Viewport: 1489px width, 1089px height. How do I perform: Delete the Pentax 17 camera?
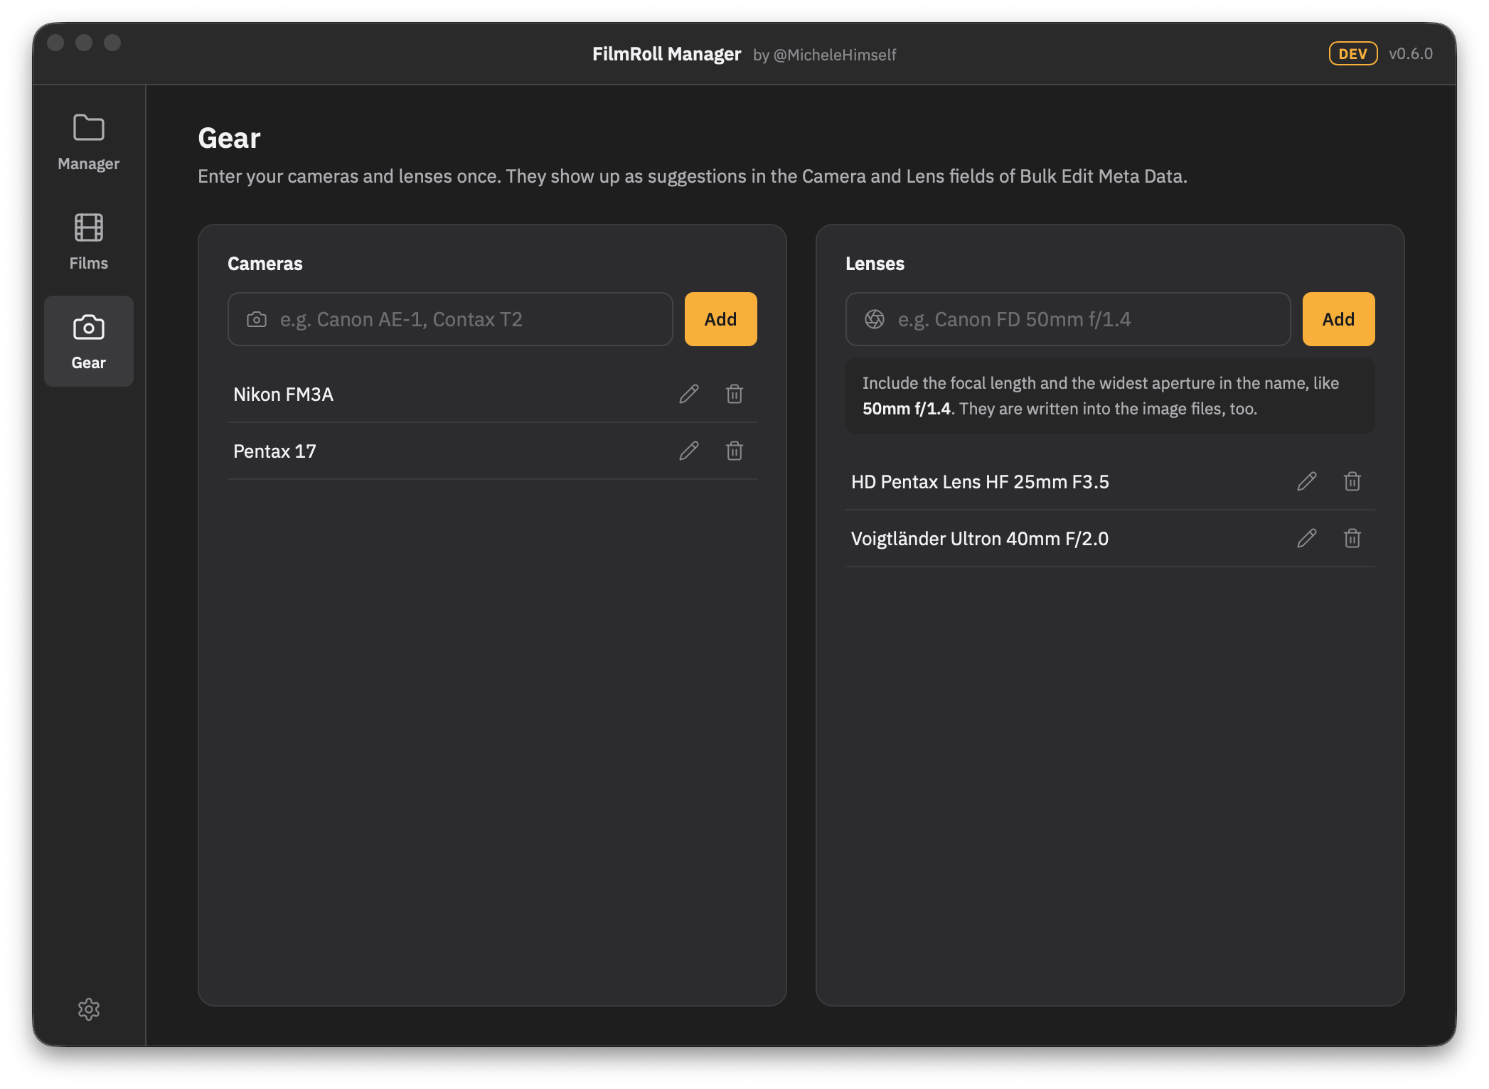[735, 451]
